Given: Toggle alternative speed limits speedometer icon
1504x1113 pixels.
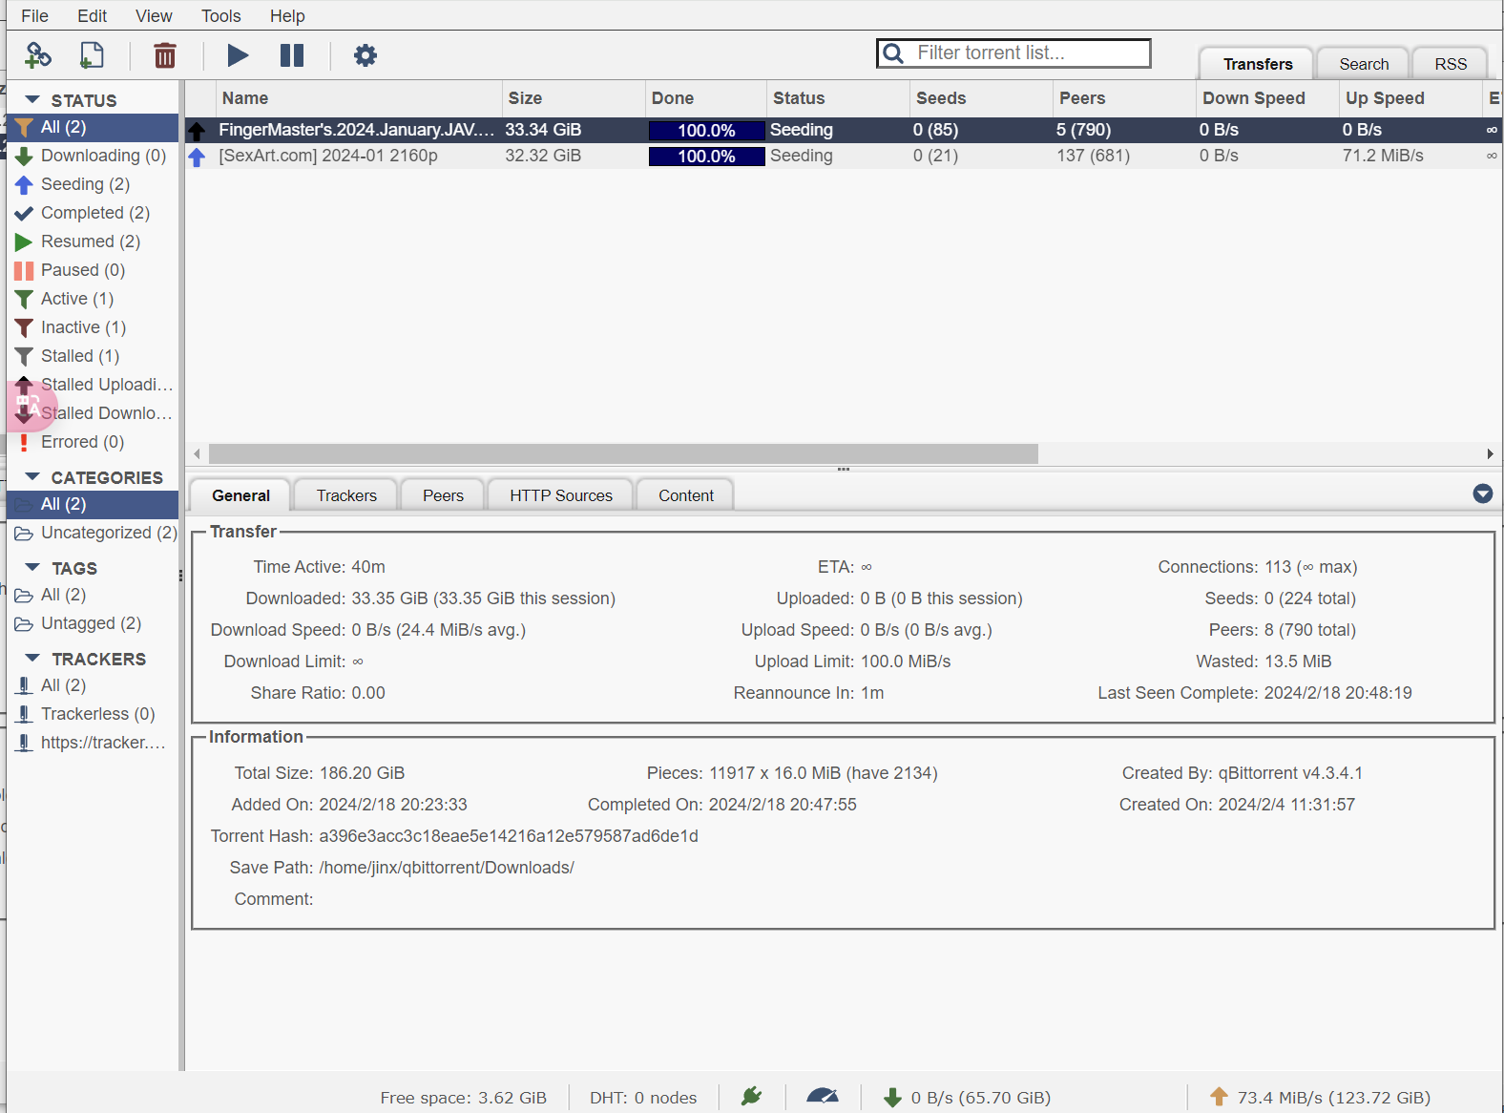Looking at the screenshot, I should point(822,1097).
